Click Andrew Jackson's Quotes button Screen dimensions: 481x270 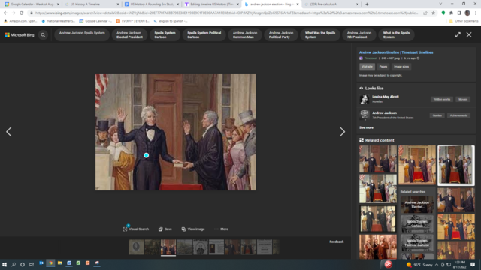(437, 115)
